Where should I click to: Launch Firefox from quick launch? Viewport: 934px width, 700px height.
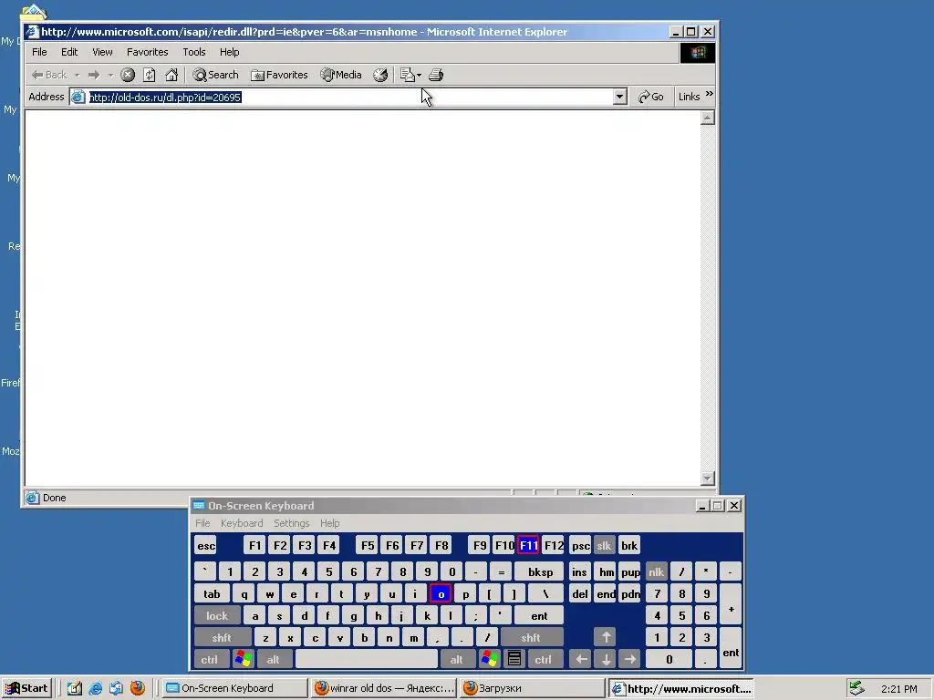pos(138,688)
